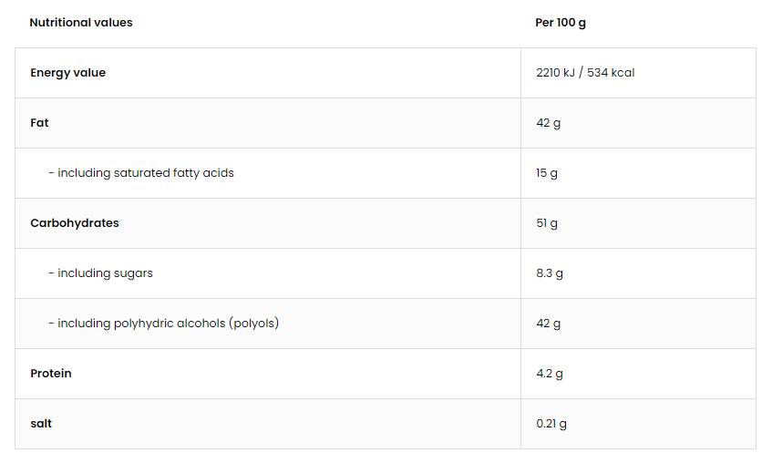Screen dimensions: 772x463
Task: Select "including saturated fatty acids" label
Action: tap(141, 173)
